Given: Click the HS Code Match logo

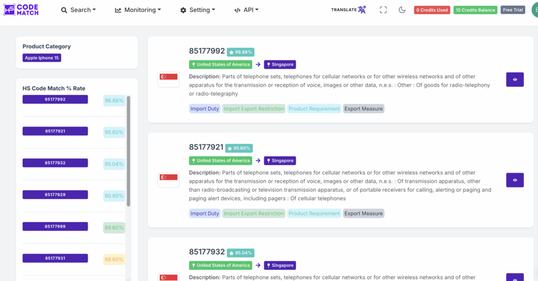Looking at the screenshot, I should click(x=23, y=9).
